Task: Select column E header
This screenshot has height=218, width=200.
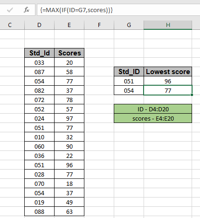Action: click(x=69, y=25)
